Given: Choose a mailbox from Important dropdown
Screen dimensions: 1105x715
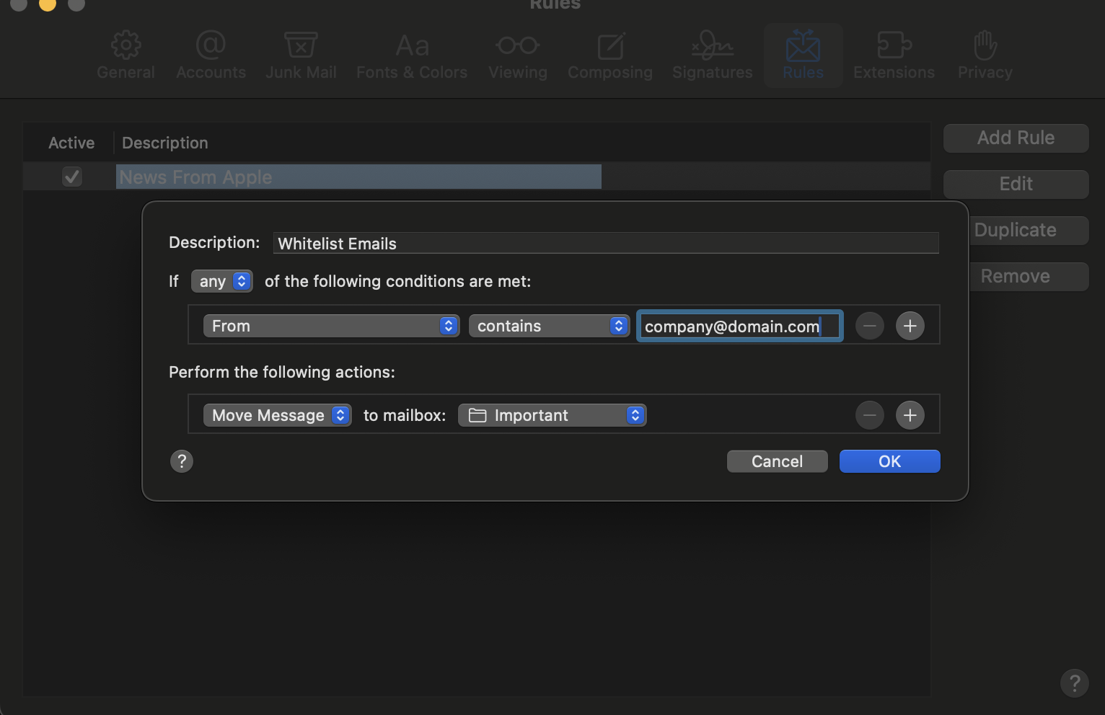Looking at the screenshot, I should 552,415.
